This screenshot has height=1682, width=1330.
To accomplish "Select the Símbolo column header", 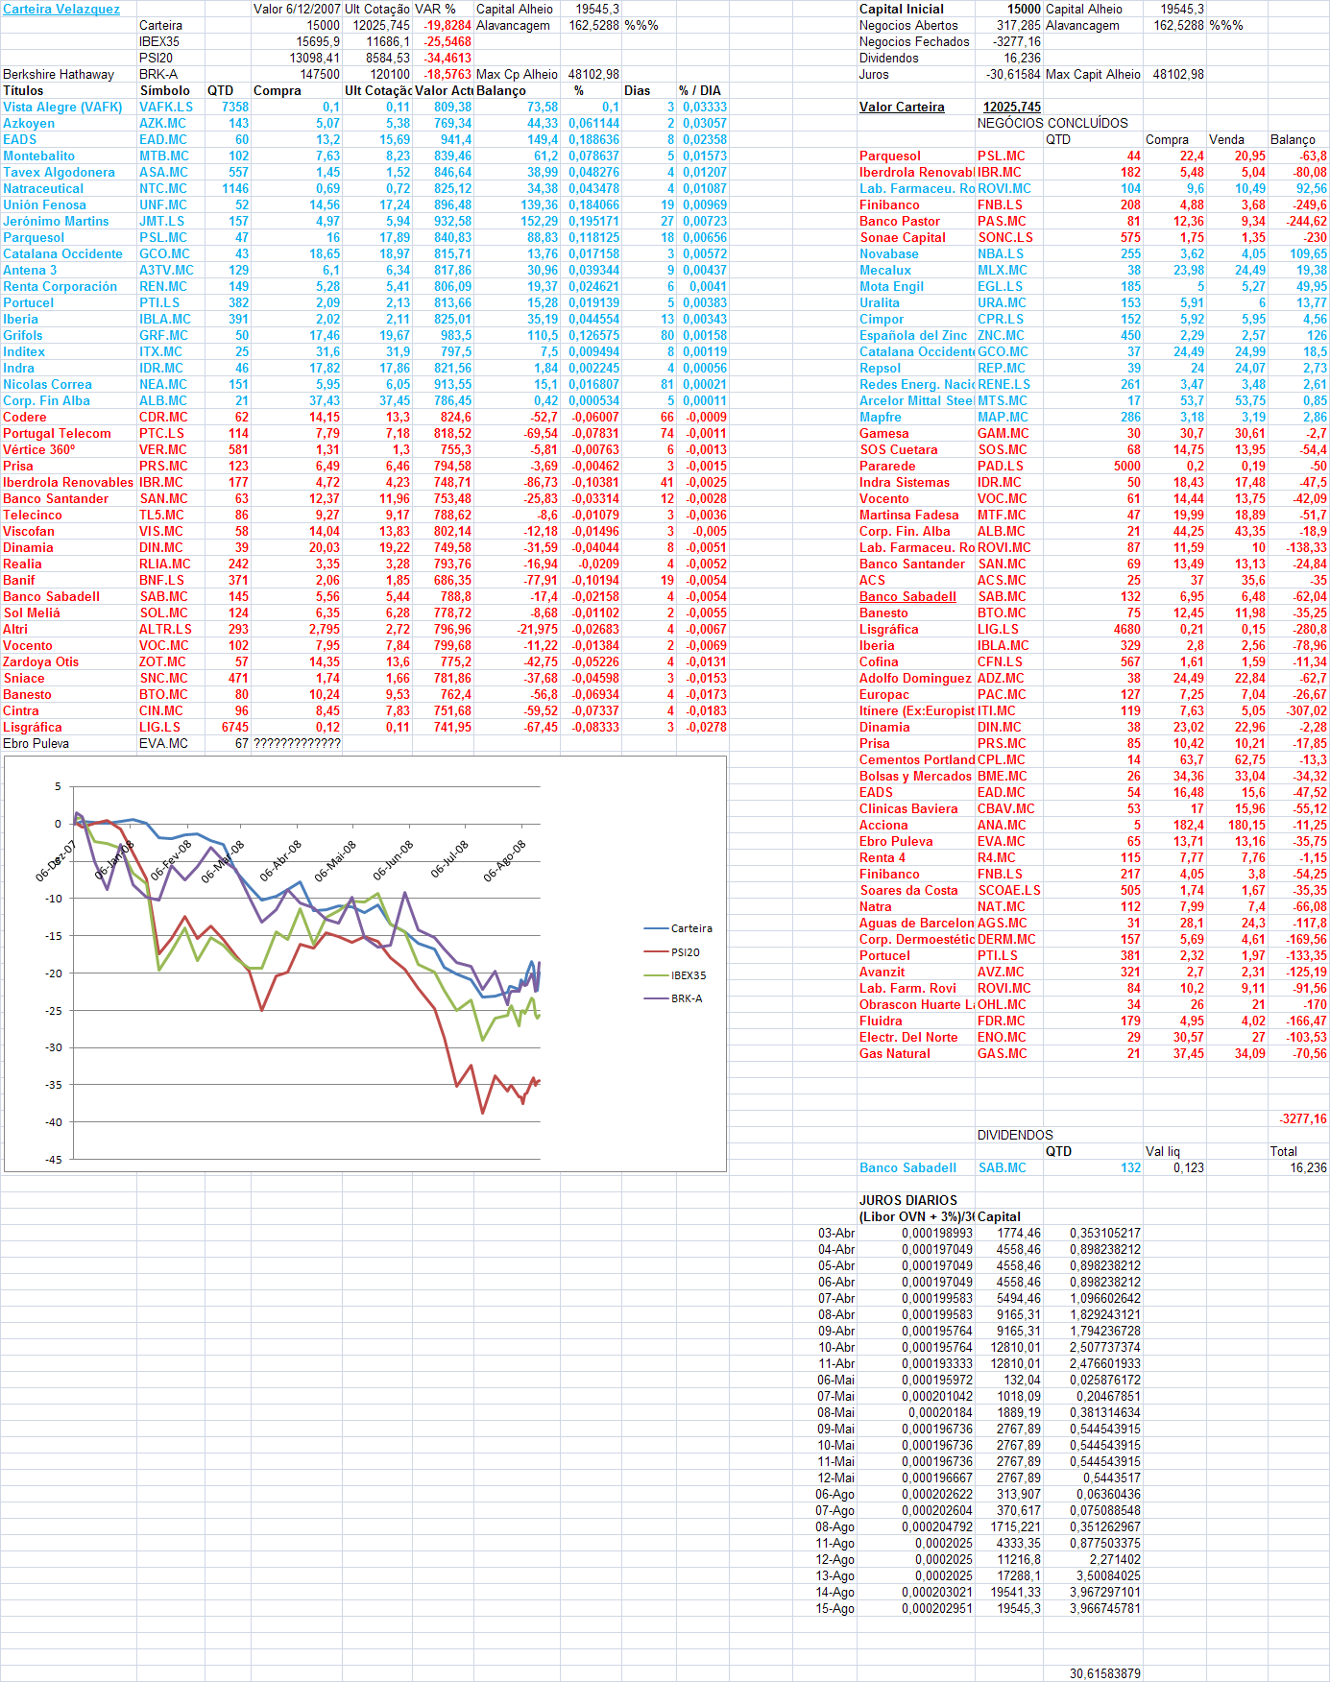I will click(x=165, y=91).
